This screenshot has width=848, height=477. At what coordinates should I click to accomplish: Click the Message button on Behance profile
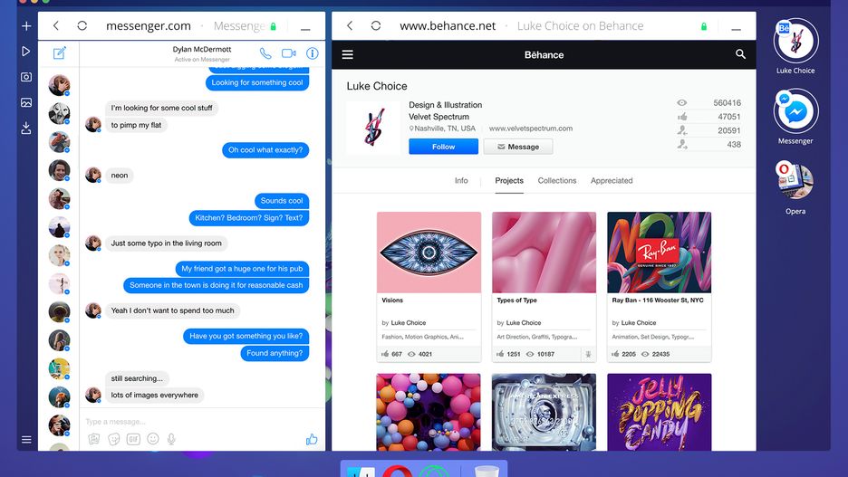click(518, 147)
